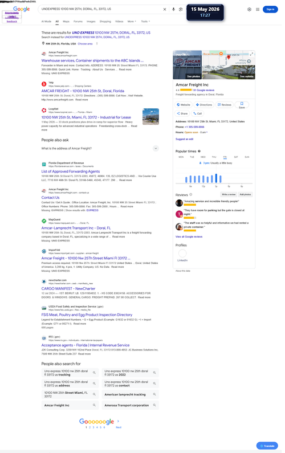Start voice search with the microphone icon
285x453 pixels.
173,9
